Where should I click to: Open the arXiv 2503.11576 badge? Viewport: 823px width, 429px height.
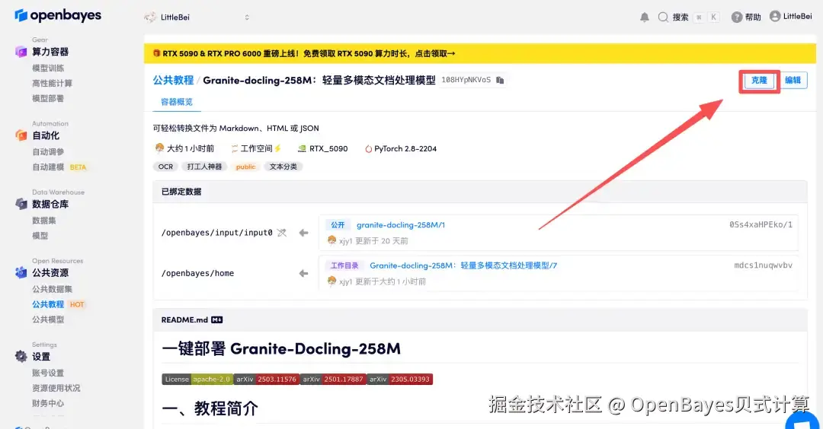coord(266,380)
